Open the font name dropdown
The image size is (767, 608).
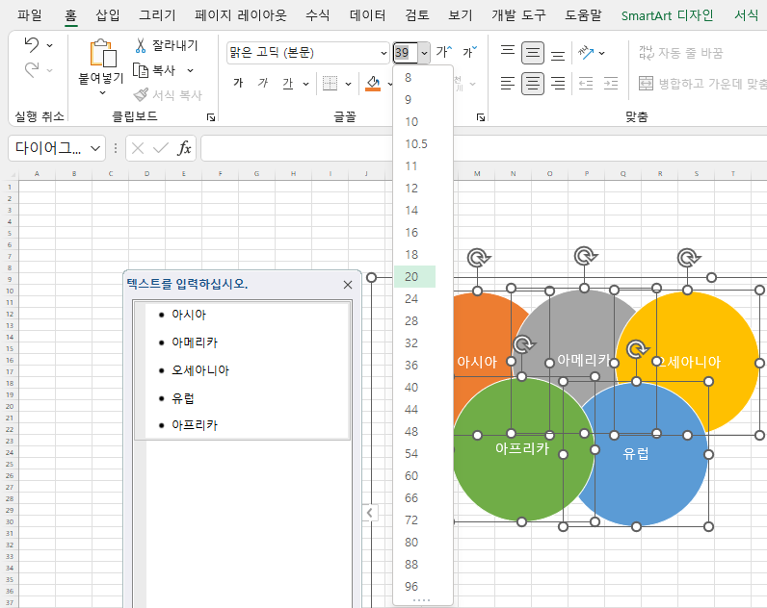[383, 53]
